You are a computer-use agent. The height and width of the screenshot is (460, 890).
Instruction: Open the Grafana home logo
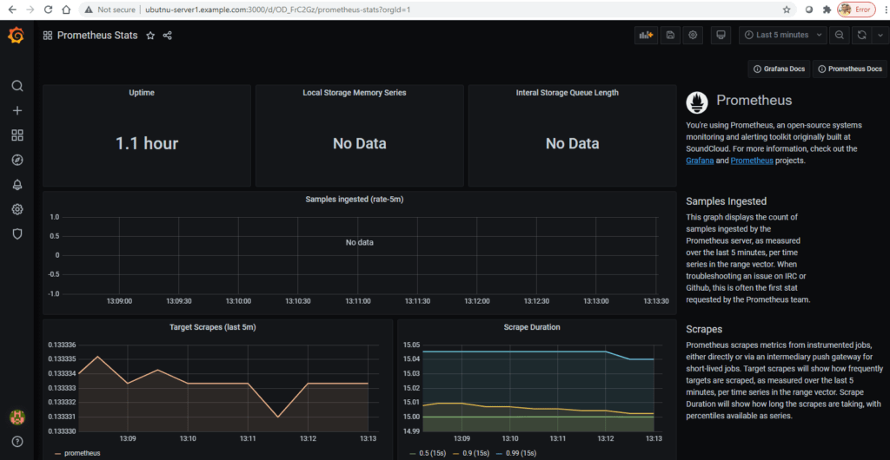(x=17, y=36)
